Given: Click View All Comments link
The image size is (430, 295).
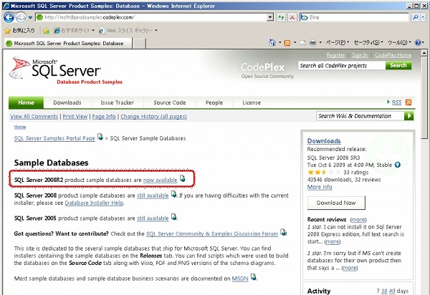Looking at the screenshot, I should coord(34,117).
